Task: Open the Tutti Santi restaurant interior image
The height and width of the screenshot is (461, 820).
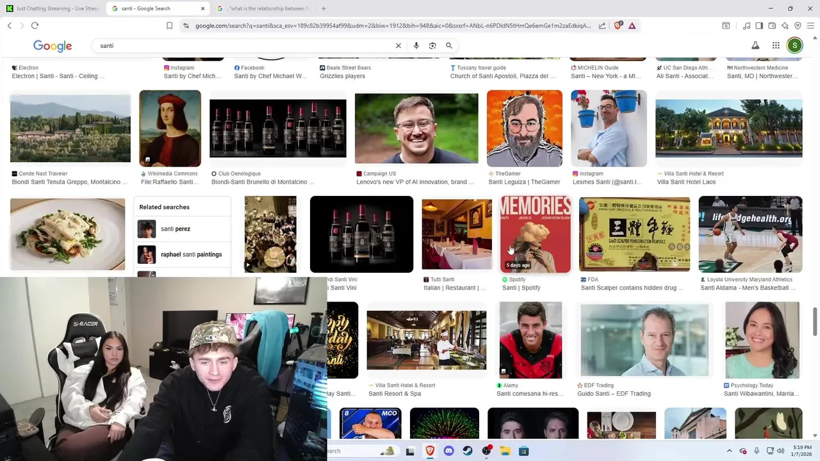Action: tap(457, 234)
